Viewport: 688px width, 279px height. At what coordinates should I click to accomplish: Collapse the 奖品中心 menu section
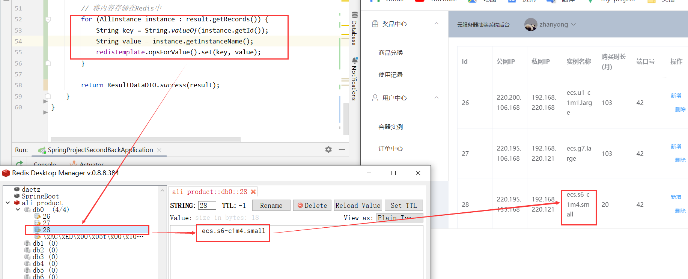click(x=437, y=24)
